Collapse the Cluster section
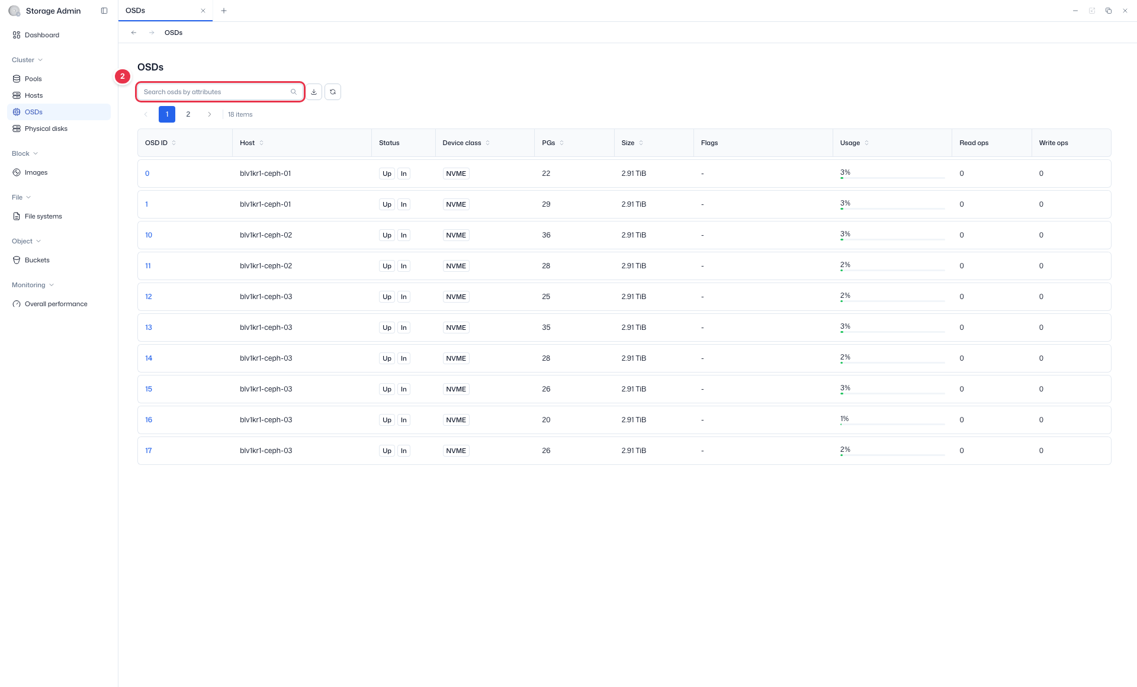The width and height of the screenshot is (1137, 687). 27,60
